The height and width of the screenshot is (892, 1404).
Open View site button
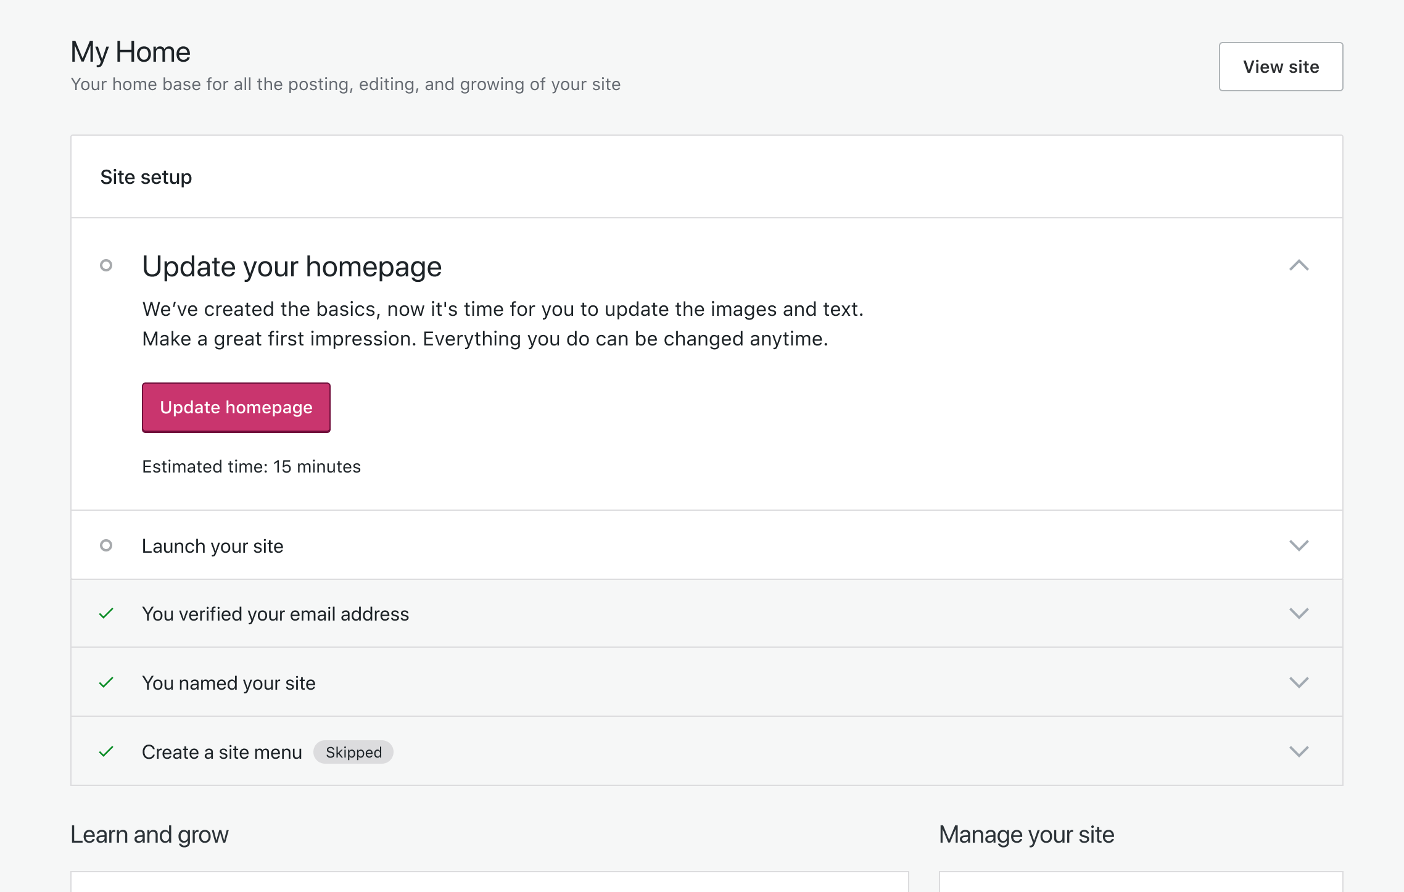[1281, 67]
